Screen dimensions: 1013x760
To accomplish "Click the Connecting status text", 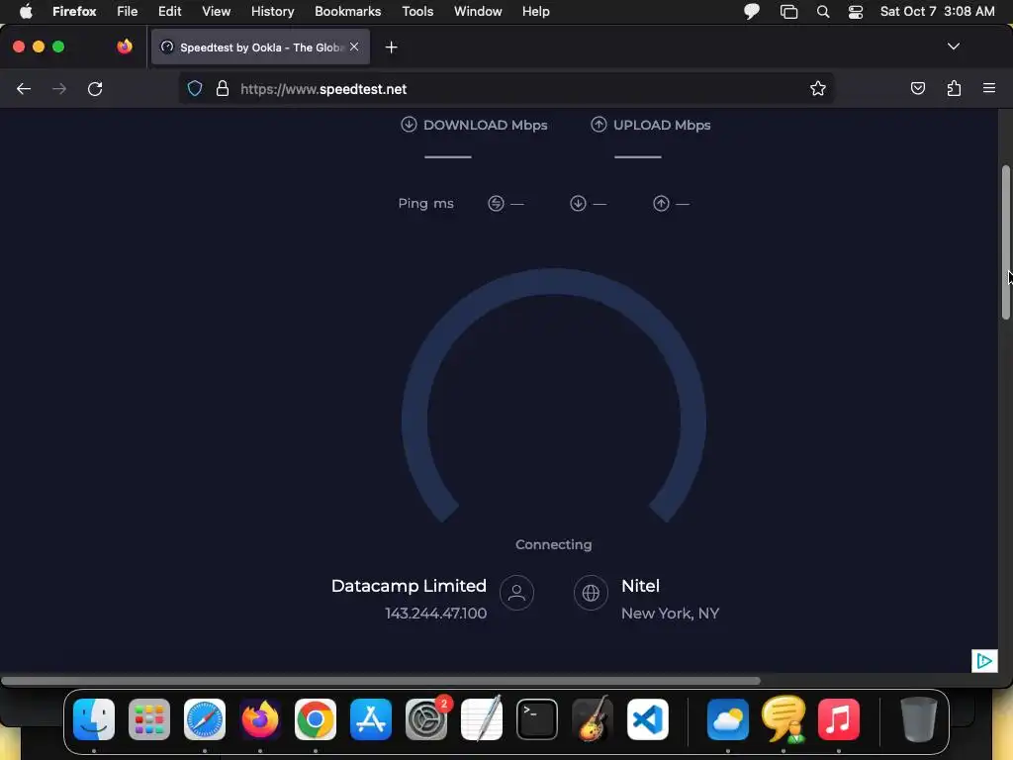I will (x=554, y=545).
